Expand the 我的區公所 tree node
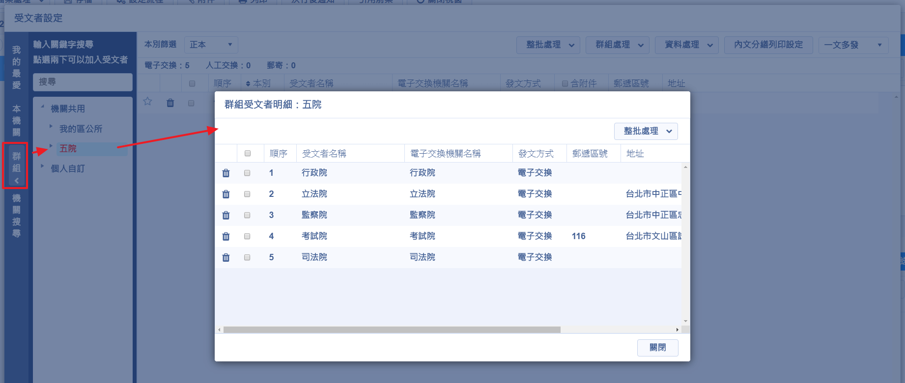The width and height of the screenshot is (905, 383). coord(51,127)
